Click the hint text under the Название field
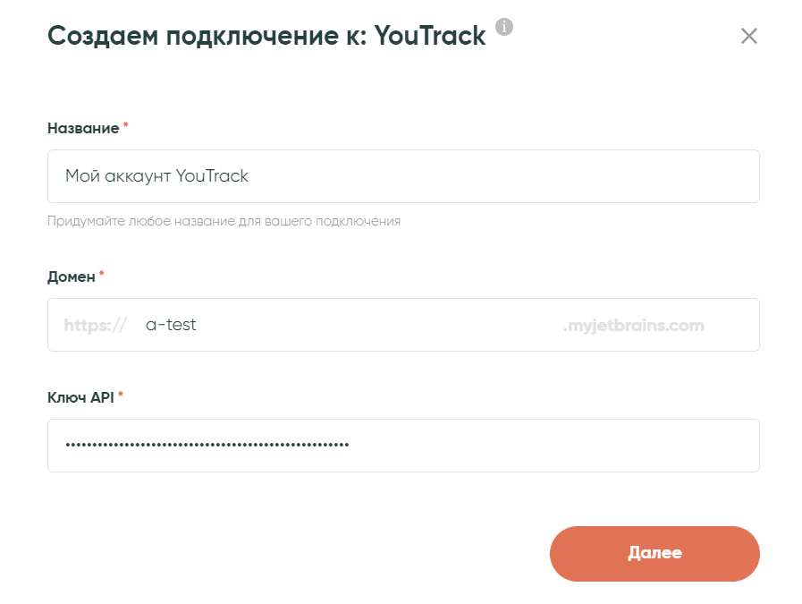 224,221
